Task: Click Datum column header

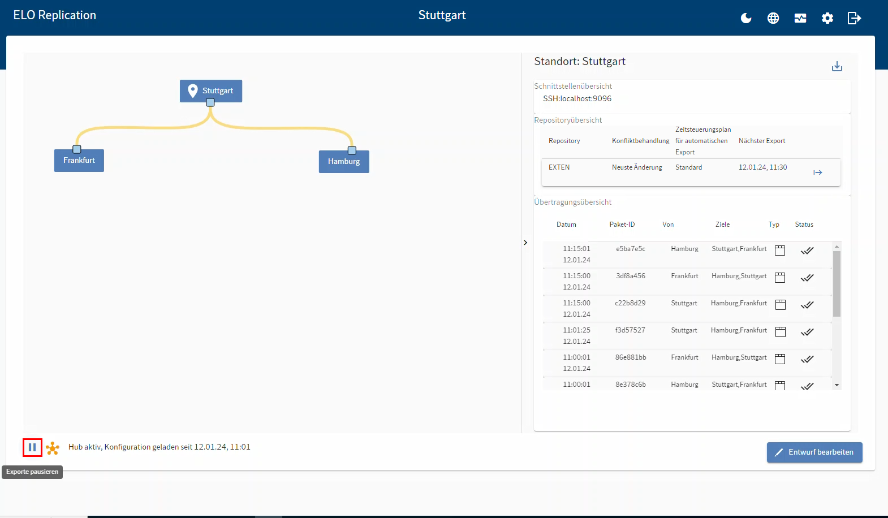Action: [x=566, y=225]
